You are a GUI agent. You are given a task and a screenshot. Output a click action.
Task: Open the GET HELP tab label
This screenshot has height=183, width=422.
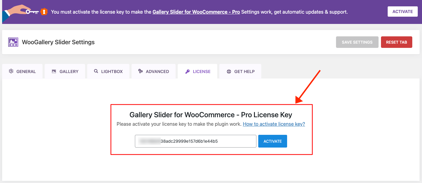click(x=244, y=72)
